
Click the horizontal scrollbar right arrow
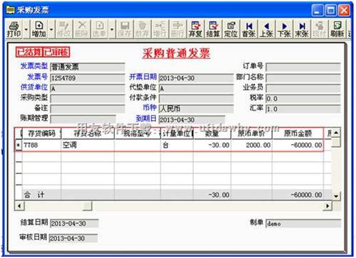pyautogui.click(x=328, y=206)
